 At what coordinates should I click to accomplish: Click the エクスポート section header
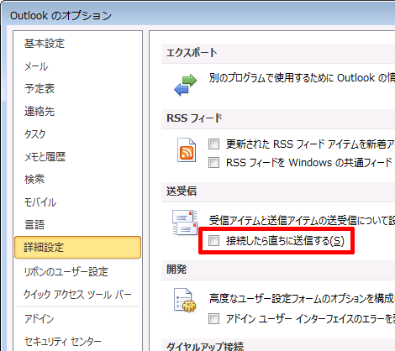click(278, 53)
